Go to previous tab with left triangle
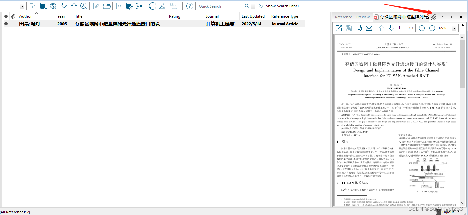468x215 pixels. pyautogui.click(x=442, y=17)
